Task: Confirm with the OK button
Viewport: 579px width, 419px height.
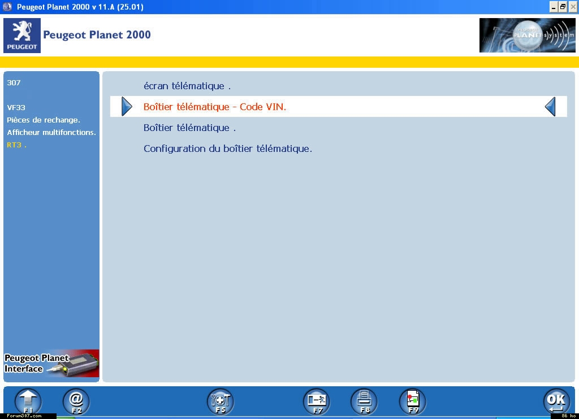Action: [556, 401]
